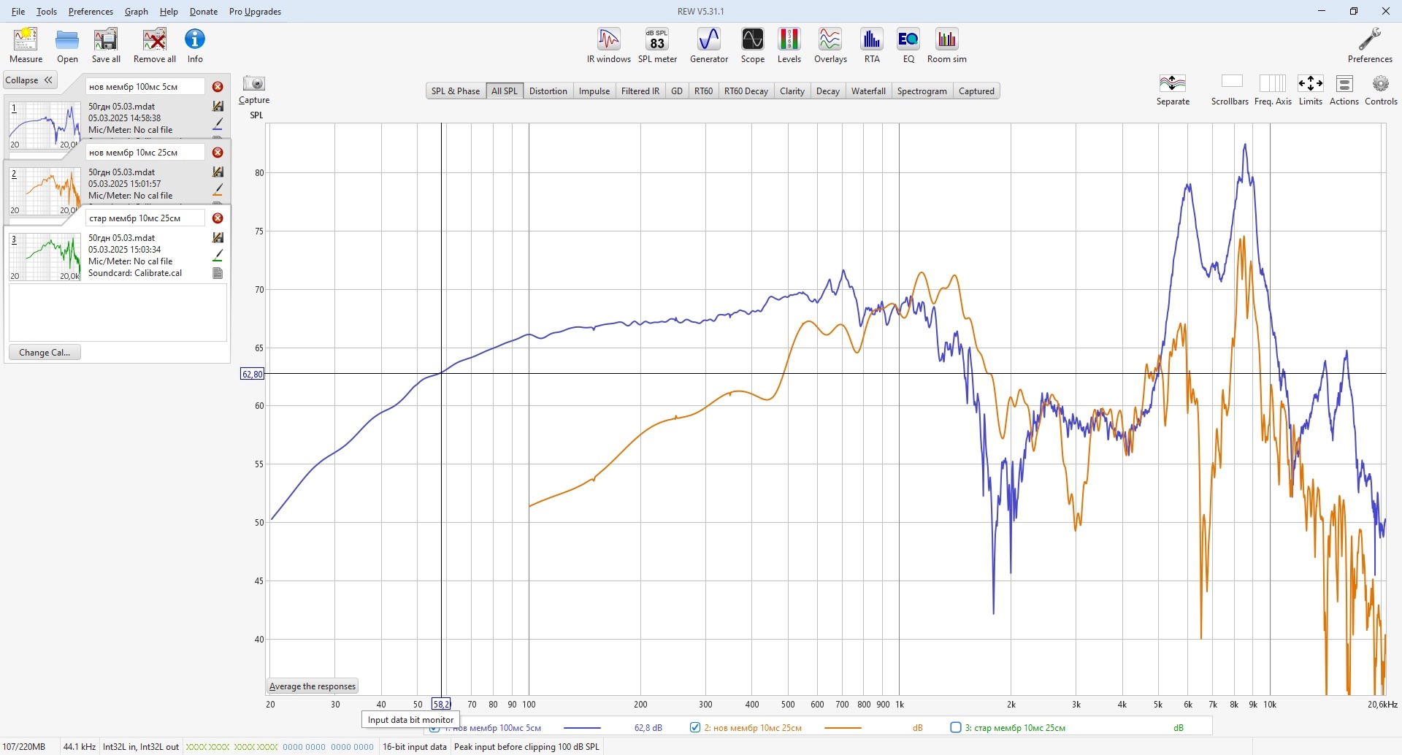Viewport: 1402px width, 755px height.
Task: Switch to the Impulse tab
Action: (x=594, y=91)
